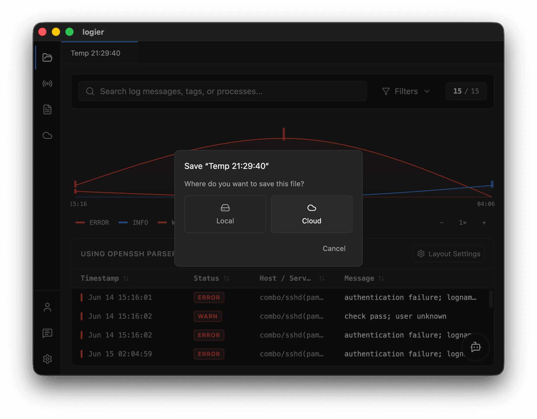Click the gear icon in Layout Settings
The width and height of the screenshot is (537, 419).
click(x=421, y=254)
